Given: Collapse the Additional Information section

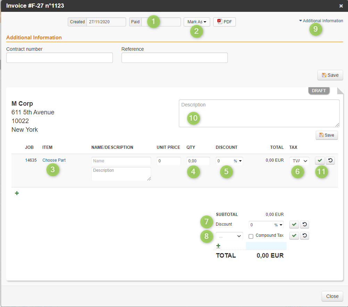Looking at the screenshot, I should (x=320, y=21).
